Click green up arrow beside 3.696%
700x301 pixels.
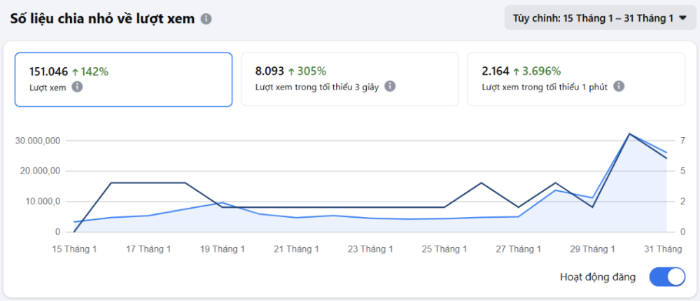tap(517, 71)
